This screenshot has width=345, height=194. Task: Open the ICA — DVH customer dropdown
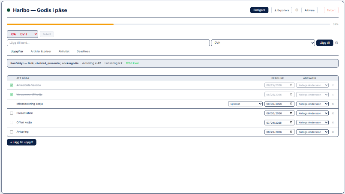pos(22,34)
